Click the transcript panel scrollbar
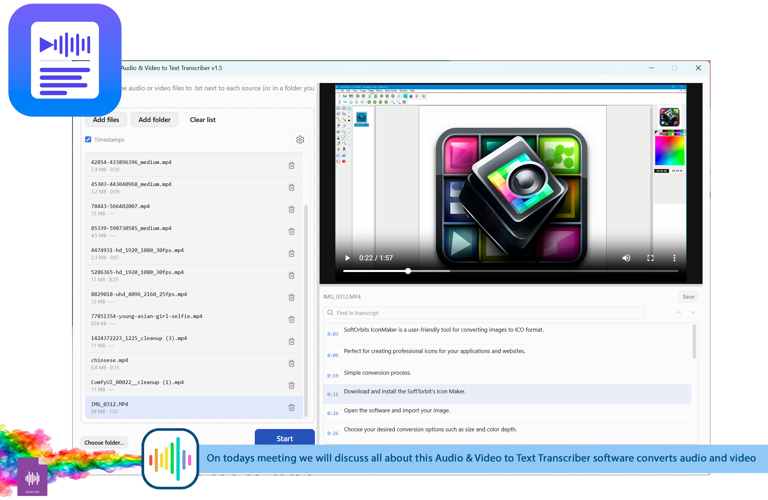This screenshot has width=768, height=500. click(x=694, y=341)
